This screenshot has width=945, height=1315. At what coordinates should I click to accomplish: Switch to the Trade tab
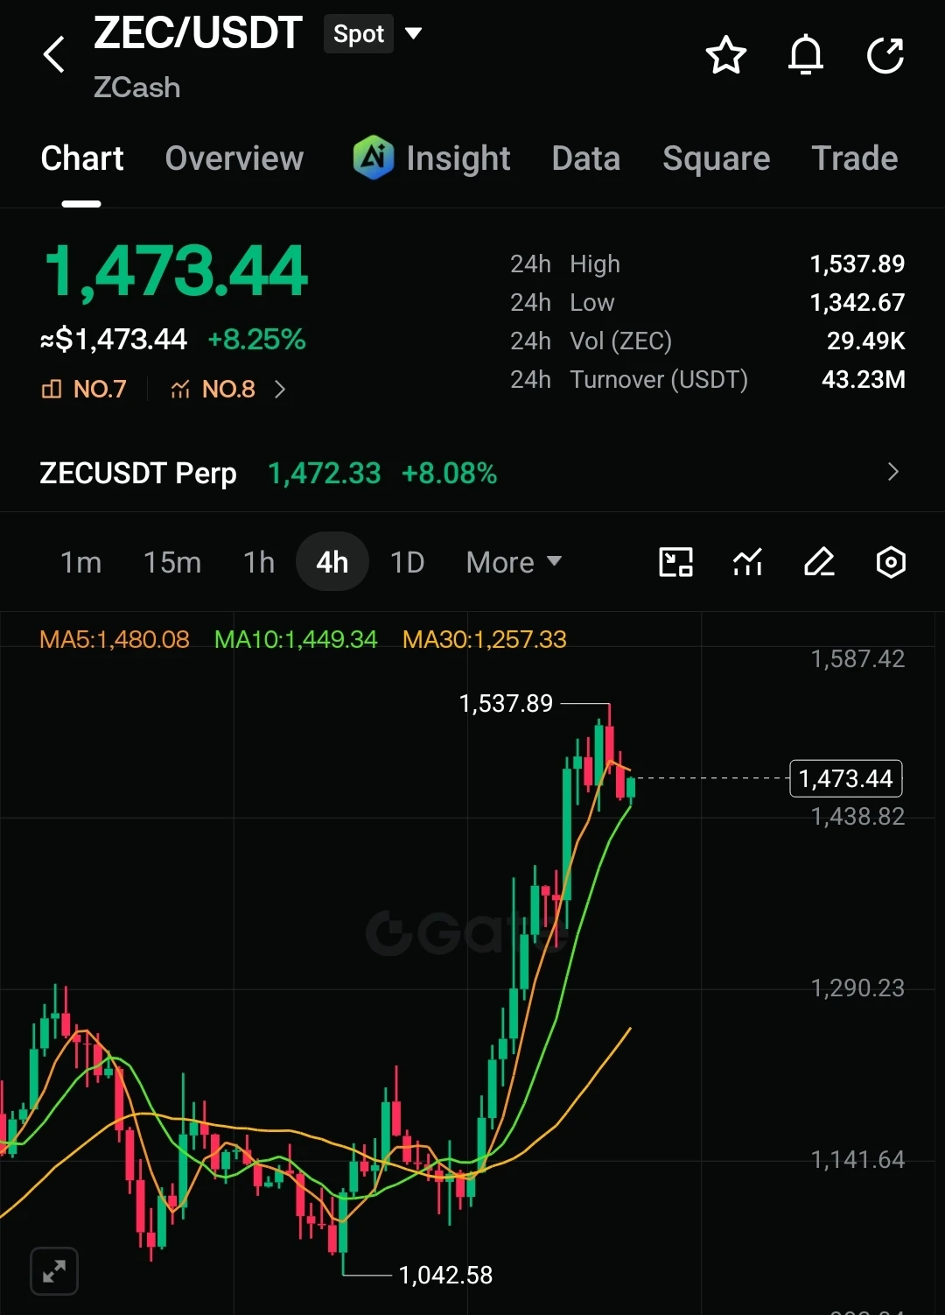tap(855, 158)
